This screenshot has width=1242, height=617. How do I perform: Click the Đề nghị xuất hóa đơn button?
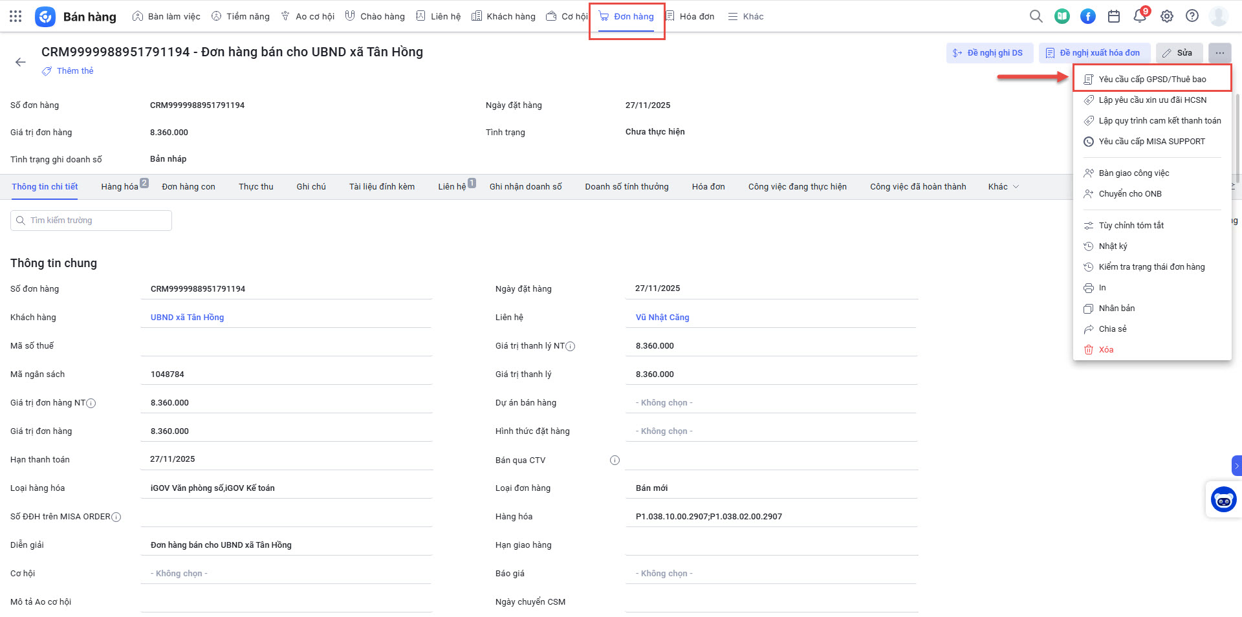pyautogui.click(x=1094, y=53)
